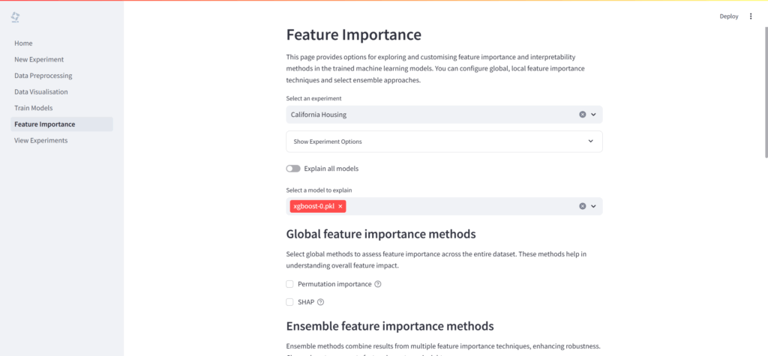Toggle Explain all models switch
The height and width of the screenshot is (356, 768).
tap(293, 169)
